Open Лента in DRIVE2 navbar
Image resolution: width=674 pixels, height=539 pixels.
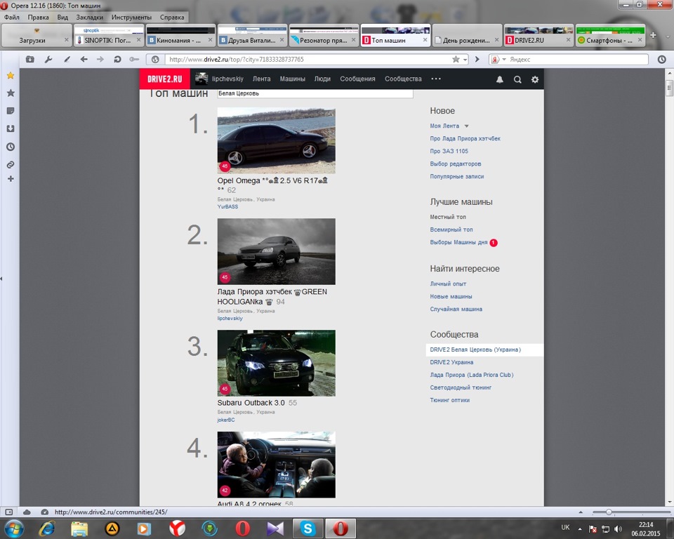[261, 79]
